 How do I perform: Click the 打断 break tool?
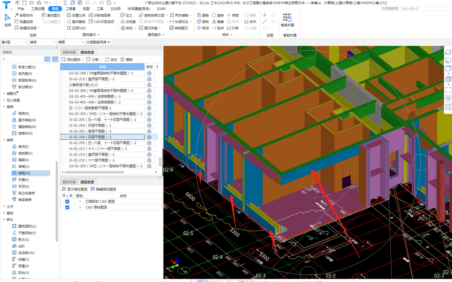pos(233,28)
